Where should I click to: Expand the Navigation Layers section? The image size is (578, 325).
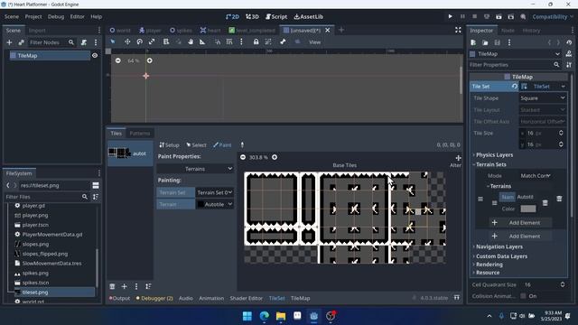pos(499,246)
